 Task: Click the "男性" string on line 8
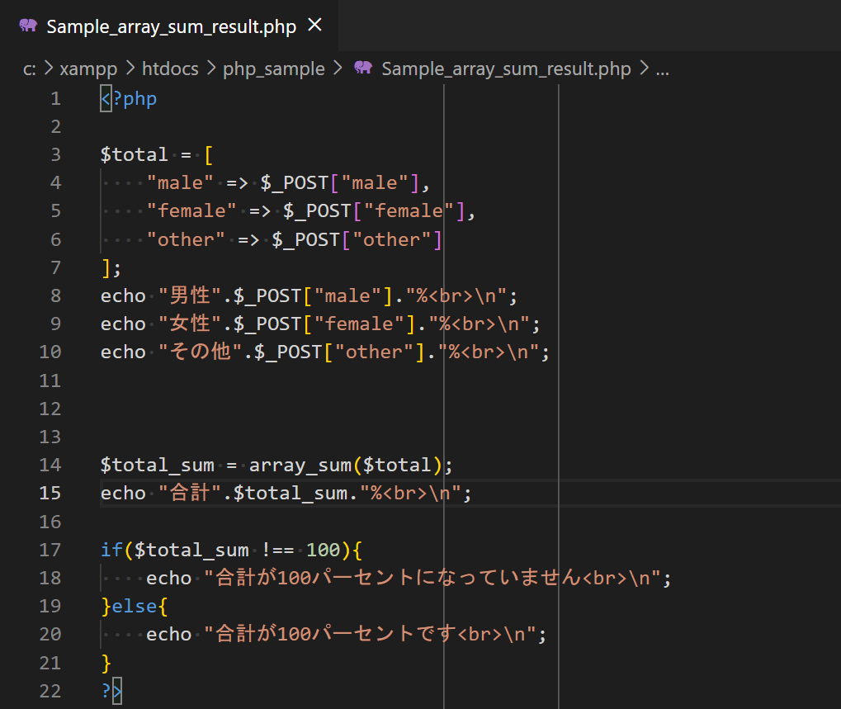(190, 296)
